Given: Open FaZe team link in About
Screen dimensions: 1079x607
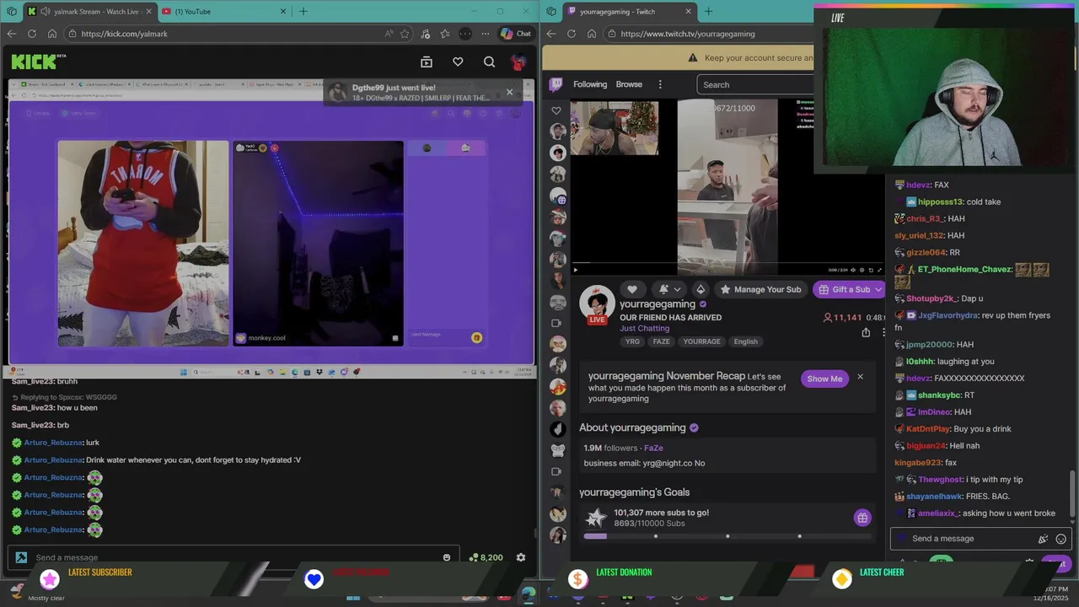Looking at the screenshot, I should pos(653,448).
